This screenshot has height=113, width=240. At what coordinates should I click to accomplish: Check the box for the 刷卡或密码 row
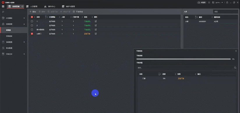32,29
